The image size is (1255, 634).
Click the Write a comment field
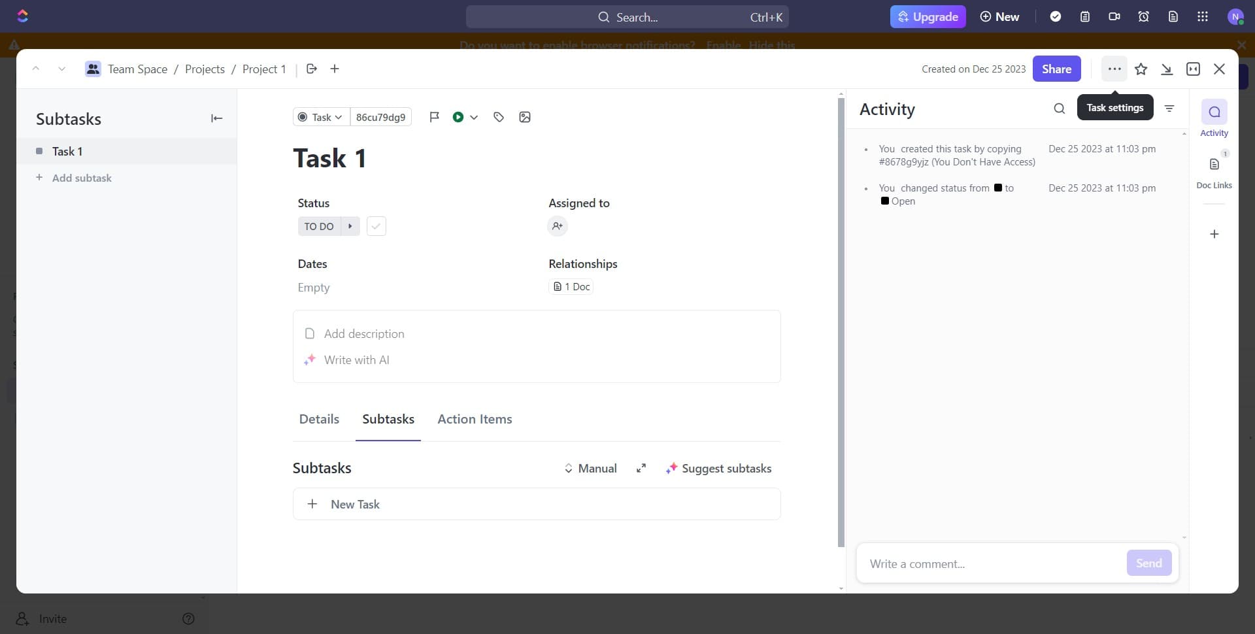tap(990, 563)
